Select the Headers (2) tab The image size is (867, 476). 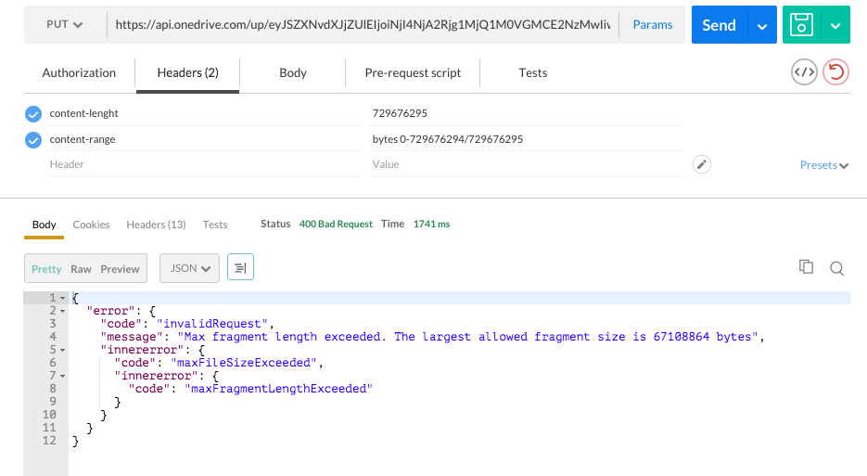187,72
